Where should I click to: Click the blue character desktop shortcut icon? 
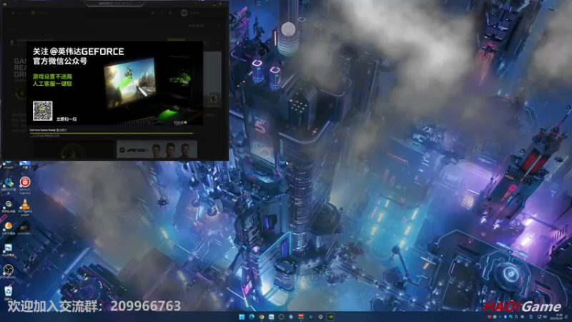click(x=8, y=249)
